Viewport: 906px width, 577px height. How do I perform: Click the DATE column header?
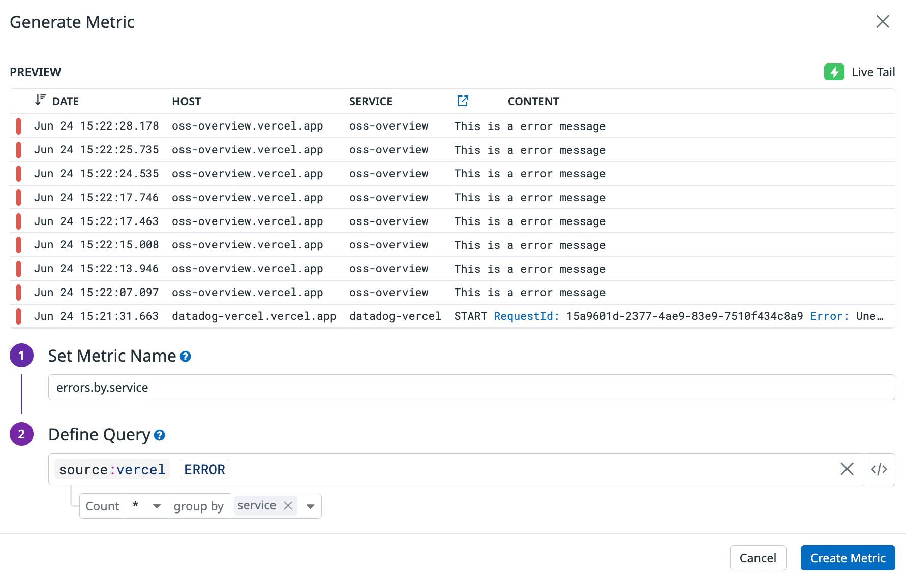coord(65,101)
